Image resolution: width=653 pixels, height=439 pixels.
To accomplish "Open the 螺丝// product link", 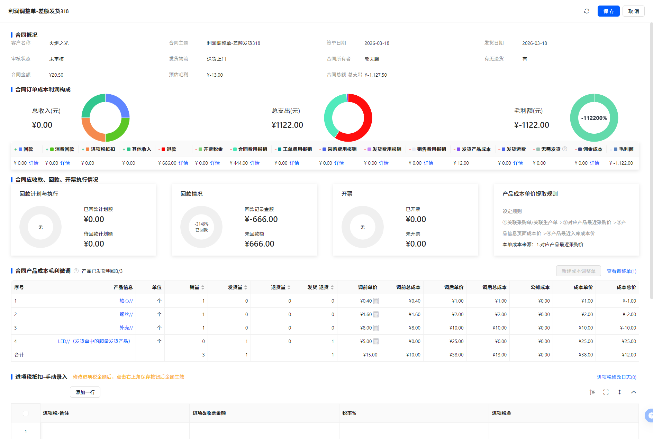I will 126,314.
